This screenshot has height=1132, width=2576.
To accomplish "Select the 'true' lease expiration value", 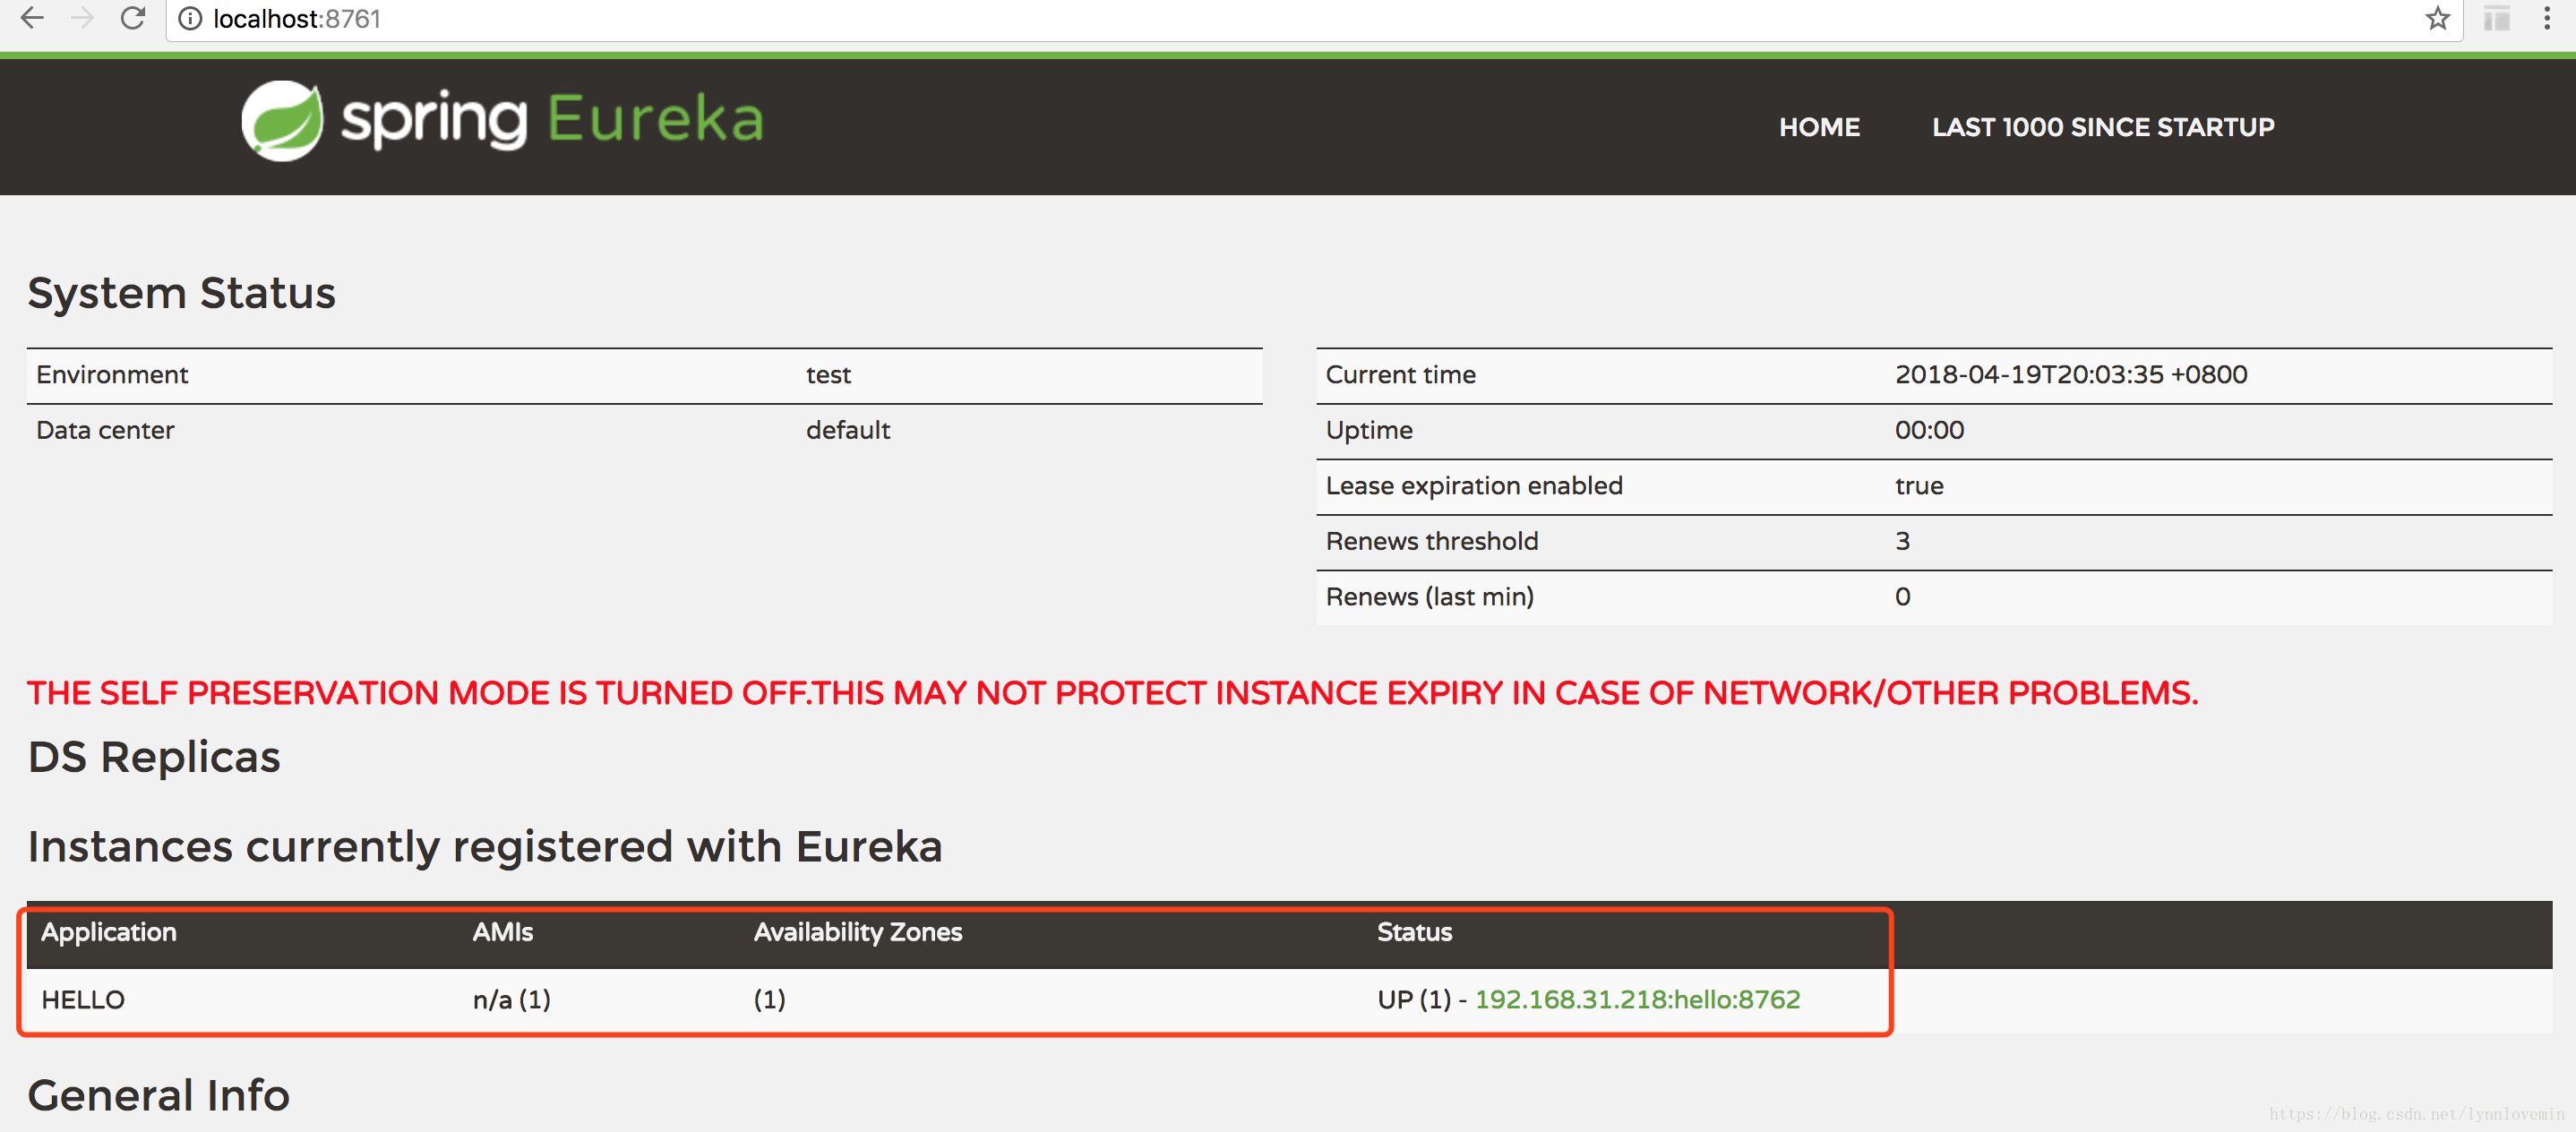I will 1919,486.
